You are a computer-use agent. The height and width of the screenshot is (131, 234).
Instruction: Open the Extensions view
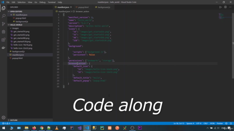[3, 40]
